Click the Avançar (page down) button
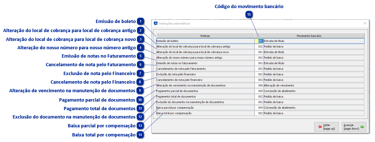 click(x=354, y=127)
